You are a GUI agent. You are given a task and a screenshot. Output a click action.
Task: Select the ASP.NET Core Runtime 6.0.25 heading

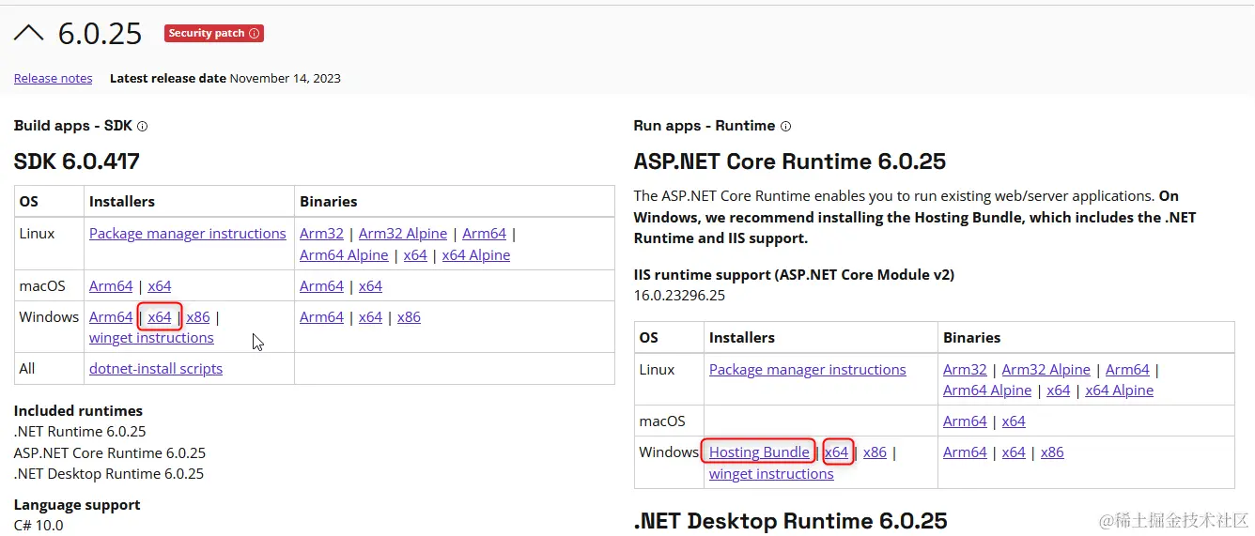(790, 161)
